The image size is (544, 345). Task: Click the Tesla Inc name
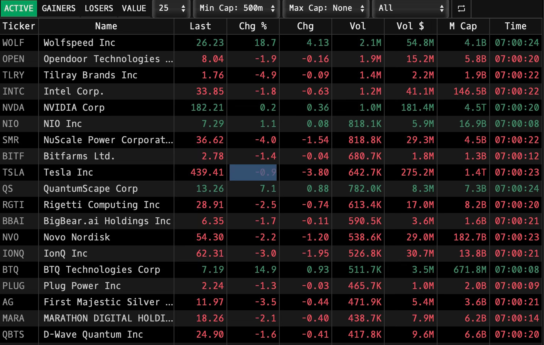click(x=68, y=172)
